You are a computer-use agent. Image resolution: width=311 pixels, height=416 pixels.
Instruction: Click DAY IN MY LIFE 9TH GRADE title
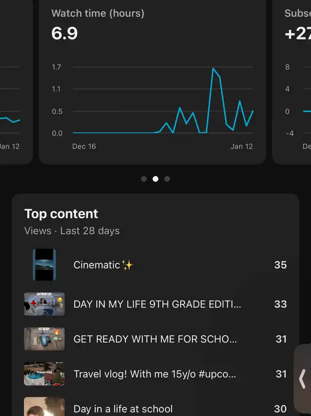[157, 304]
